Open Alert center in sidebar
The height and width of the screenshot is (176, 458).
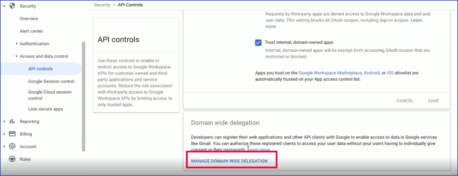click(x=31, y=31)
